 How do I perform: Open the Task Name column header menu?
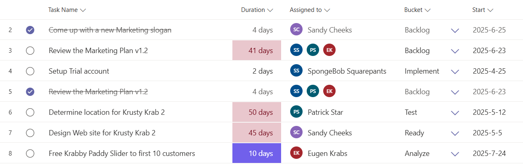point(67,10)
